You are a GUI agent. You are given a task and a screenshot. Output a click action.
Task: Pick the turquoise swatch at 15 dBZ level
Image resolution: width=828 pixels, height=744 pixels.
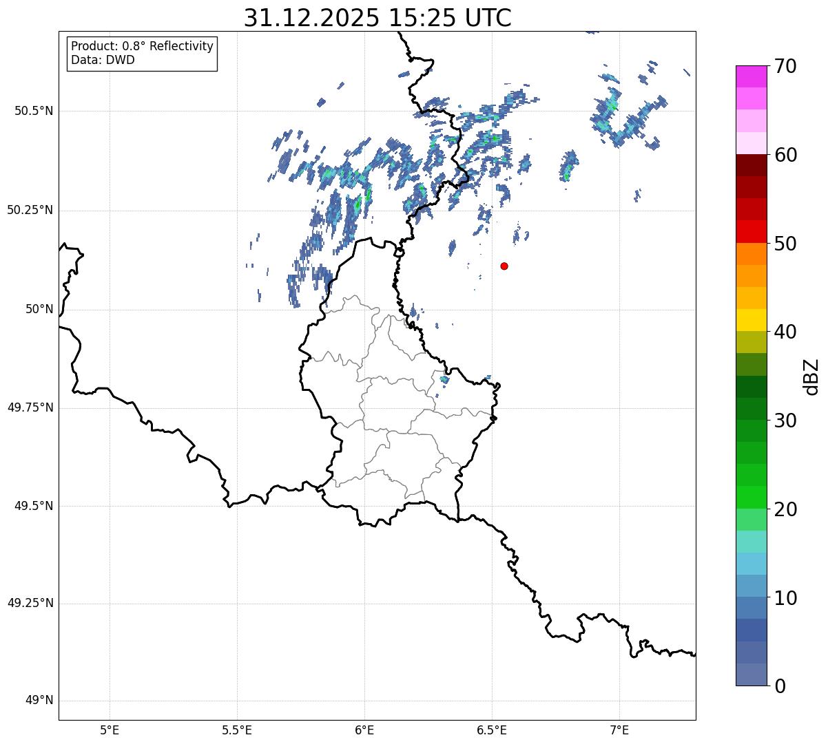coord(751,541)
